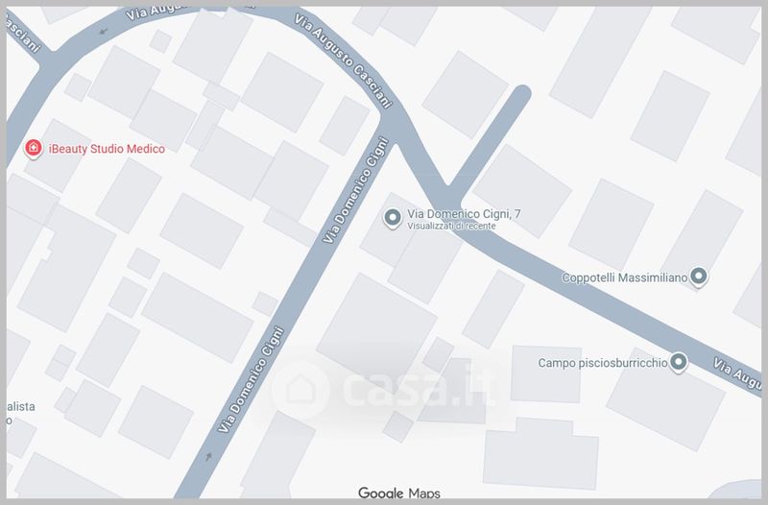Screen dimensions: 768x505
Task: Click the Google Maps logo
Action: pos(399,493)
